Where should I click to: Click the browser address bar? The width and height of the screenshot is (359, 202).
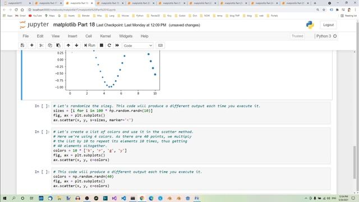point(172,10)
